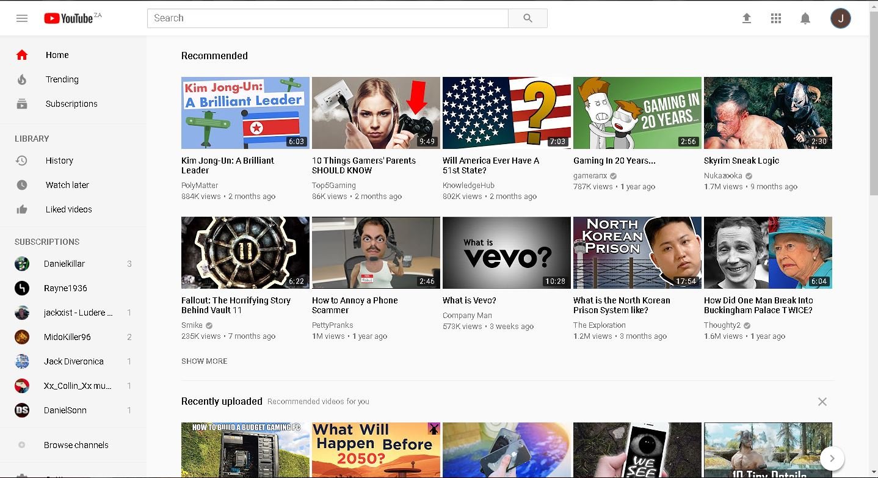The height and width of the screenshot is (478, 878).
Task: Click the Trending flame icon
Action: 22,79
